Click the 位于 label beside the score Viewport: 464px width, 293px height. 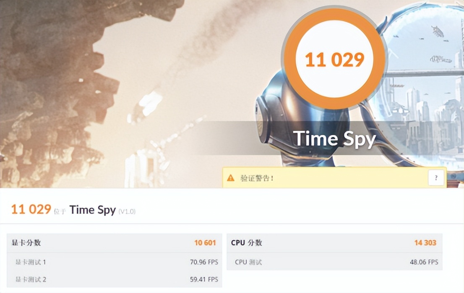tap(60, 211)
